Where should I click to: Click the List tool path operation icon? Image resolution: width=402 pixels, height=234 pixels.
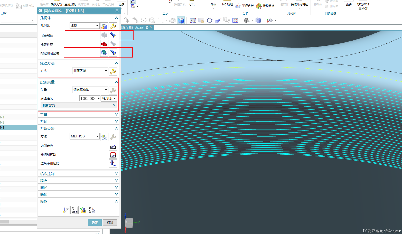point(92,210)
